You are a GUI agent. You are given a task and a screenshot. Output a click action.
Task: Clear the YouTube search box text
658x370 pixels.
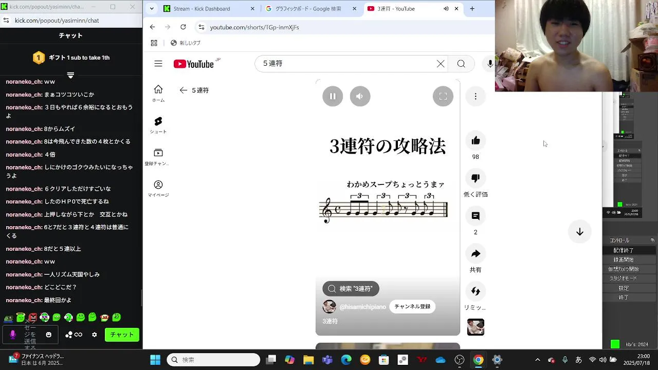click(x=441, y=64)
